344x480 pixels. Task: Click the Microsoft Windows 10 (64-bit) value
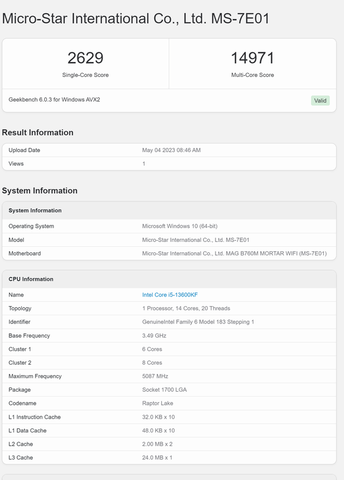pyautogui.click(x=179, y=227)
